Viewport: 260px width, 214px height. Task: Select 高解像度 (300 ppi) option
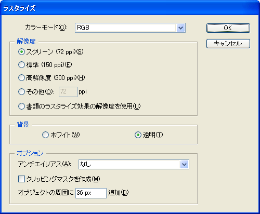pos(21,78)
